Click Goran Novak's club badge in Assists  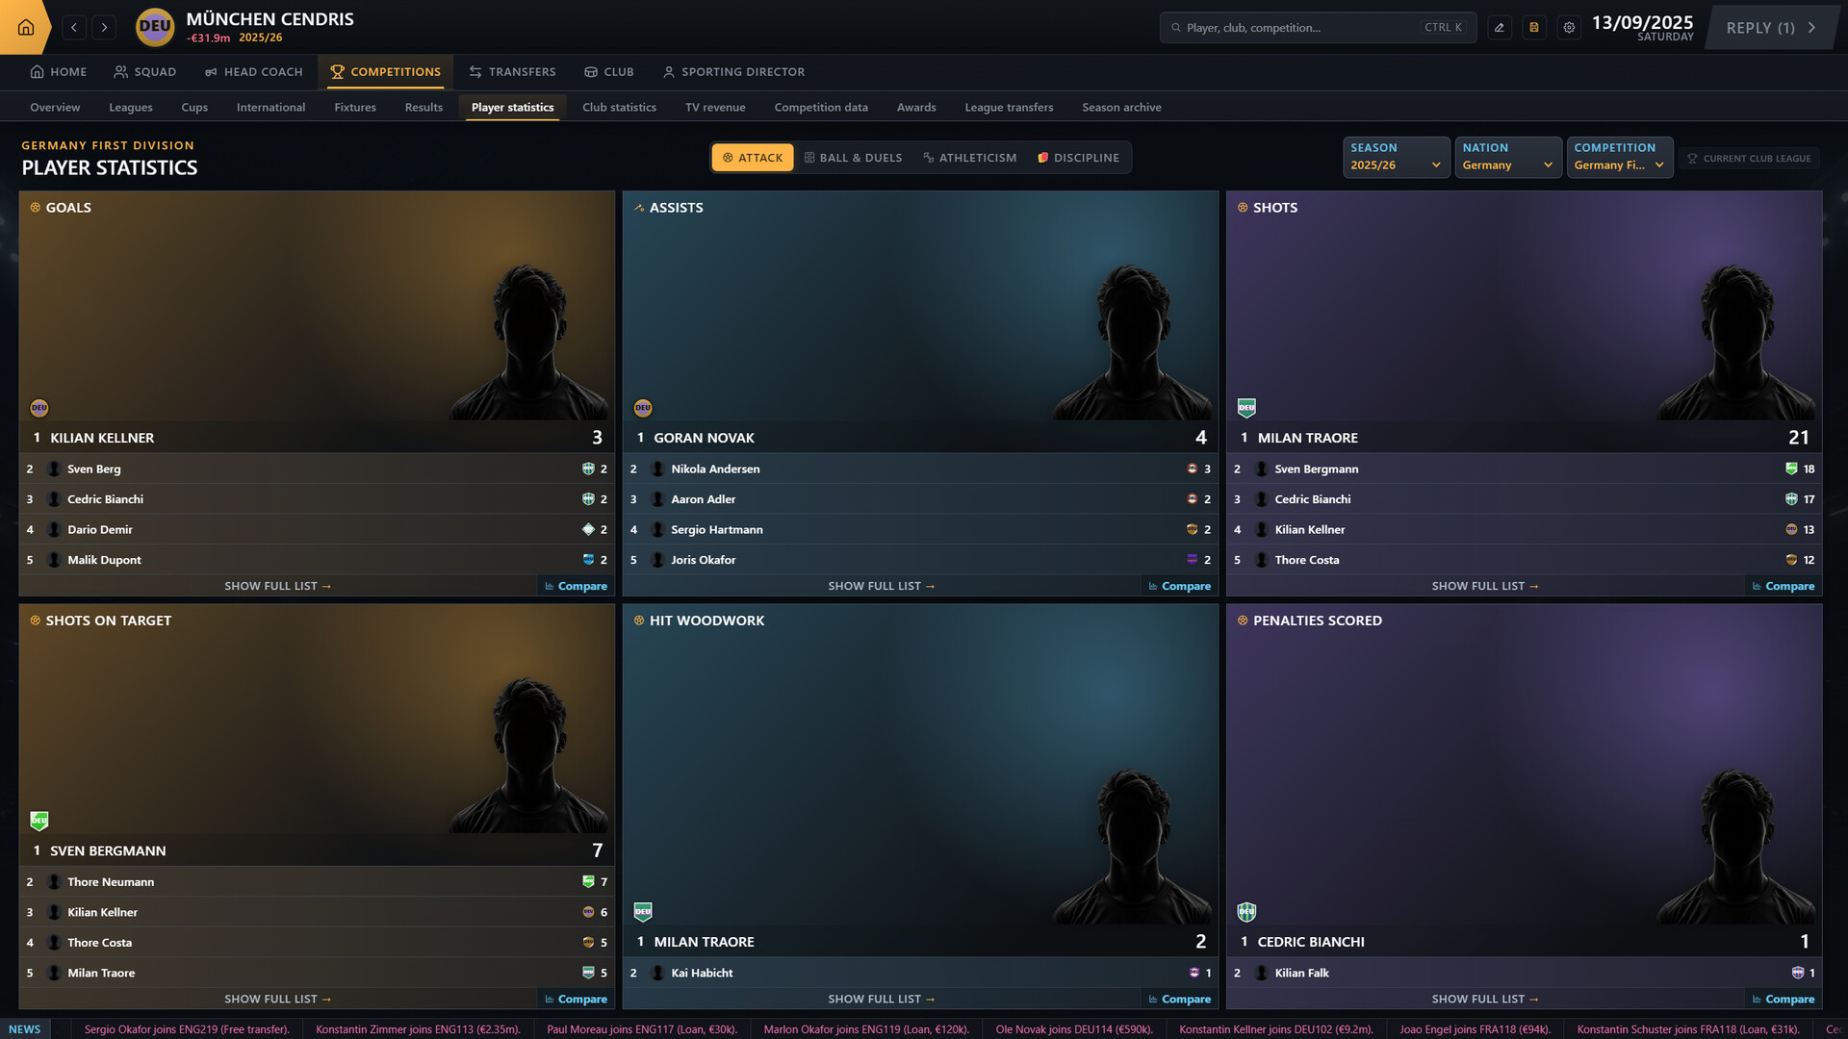pos(643,408)
